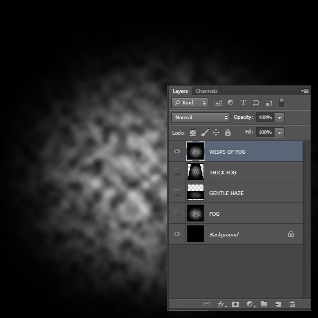This screenshot has height=318, width=318.
Task: Click the Fill 100% value field
Action: (266, 132)
